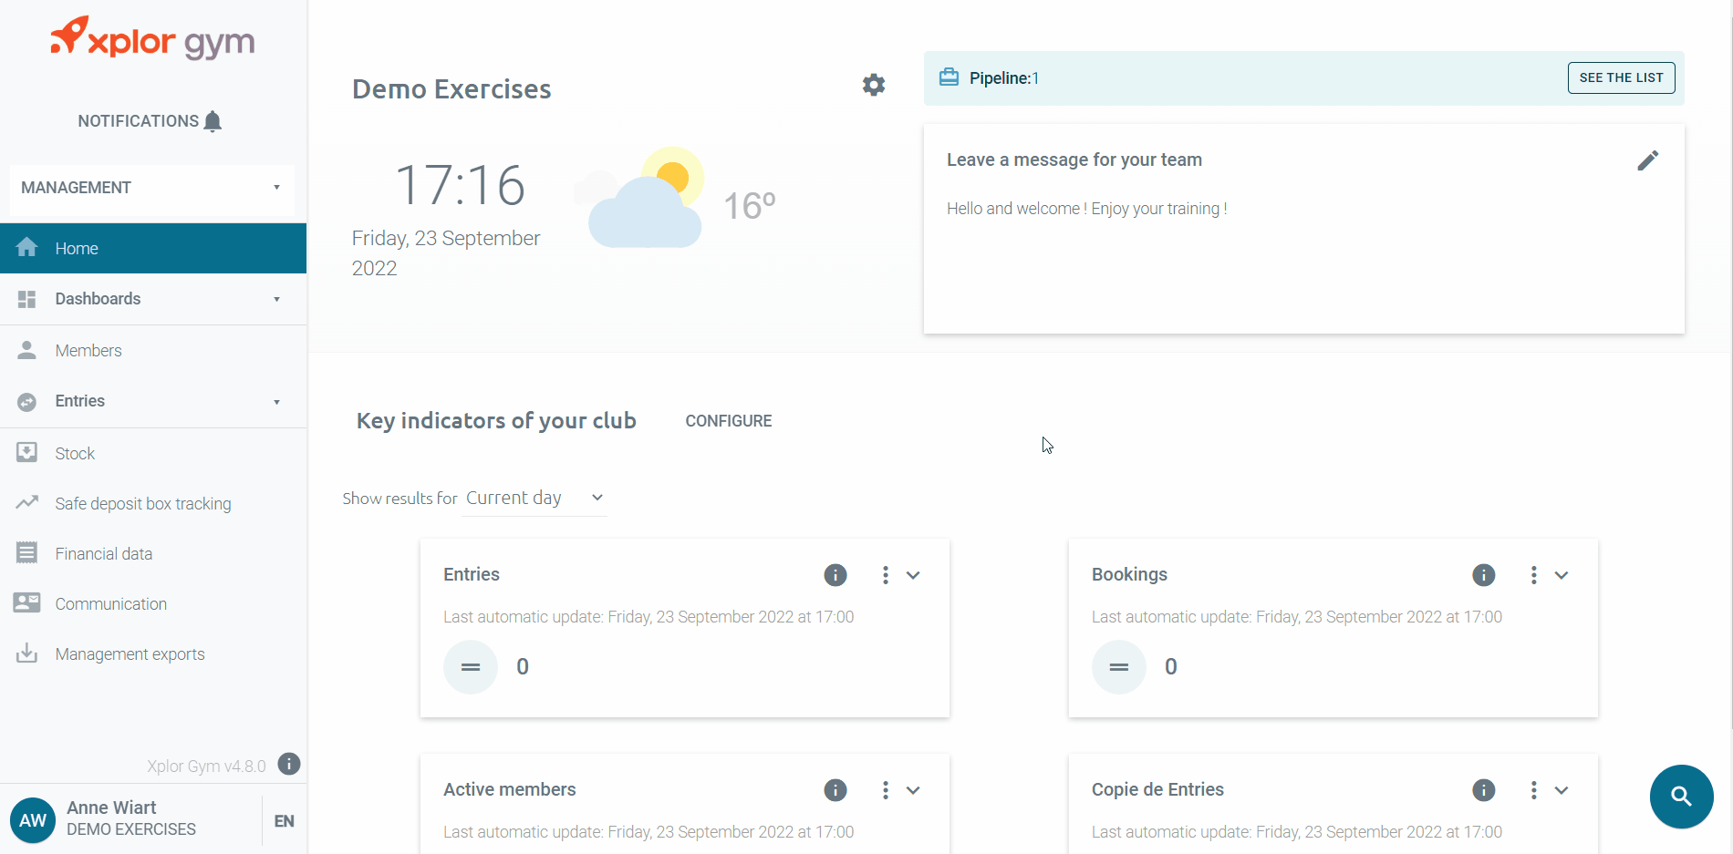Open the MANAGEMENT dropdown selector
This screenshot has height=854, width=1733.
click(x=152, y=188)
